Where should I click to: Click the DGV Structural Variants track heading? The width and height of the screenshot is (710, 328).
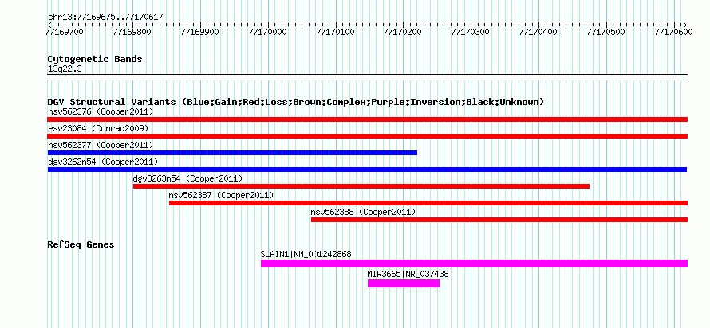pyautogui.click(x=296, y=102)
